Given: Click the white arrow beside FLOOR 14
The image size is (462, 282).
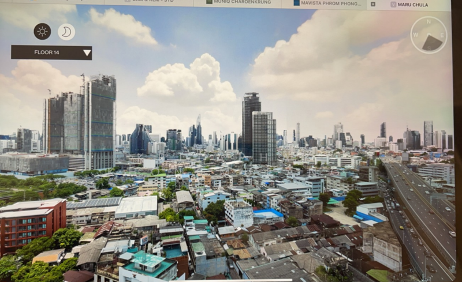Looking at the screenshot, I should click(x=87, y=53).
